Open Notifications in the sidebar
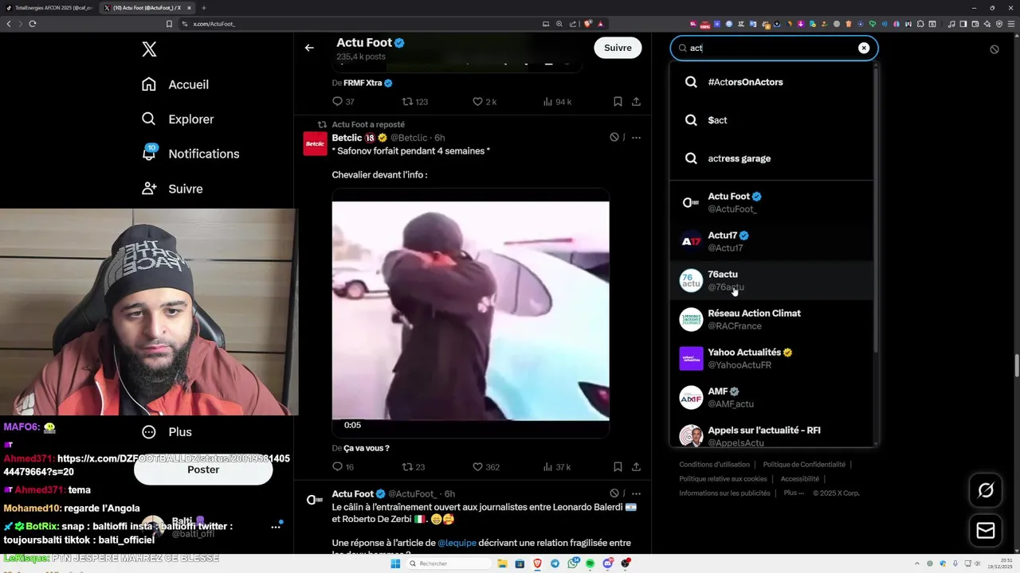This screenshot has height=573, width=1020. pos(190,154)
